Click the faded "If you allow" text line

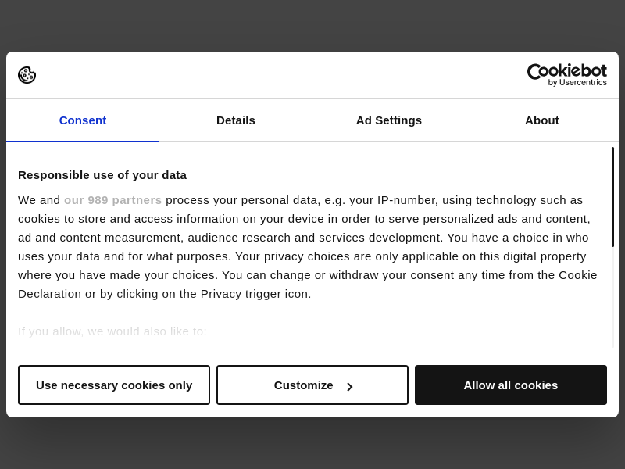click(x=112, y=331)
